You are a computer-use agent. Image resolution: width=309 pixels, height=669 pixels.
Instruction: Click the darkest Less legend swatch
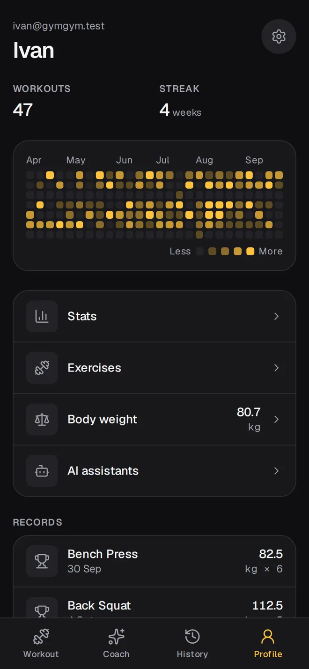[200, 251]
